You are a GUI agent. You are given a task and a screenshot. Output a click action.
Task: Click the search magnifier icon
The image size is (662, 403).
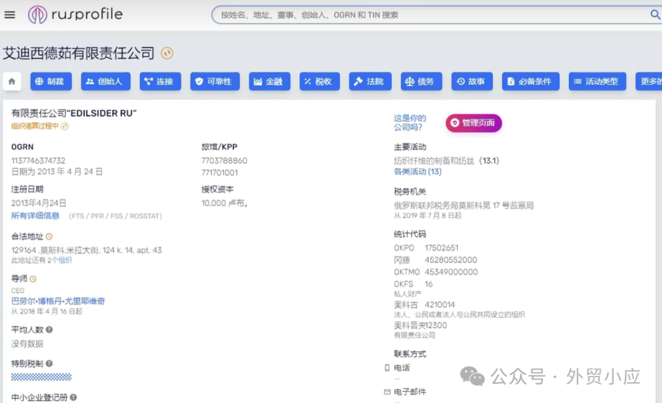click(x=655, y=15)
